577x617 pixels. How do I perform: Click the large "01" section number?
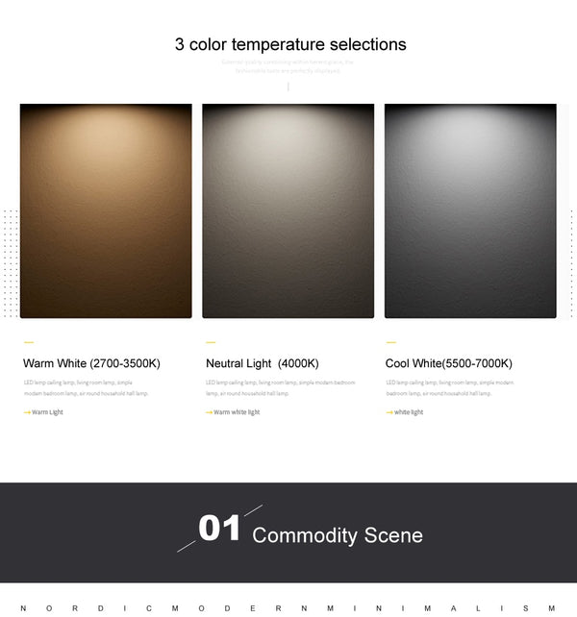pos(219,529)
